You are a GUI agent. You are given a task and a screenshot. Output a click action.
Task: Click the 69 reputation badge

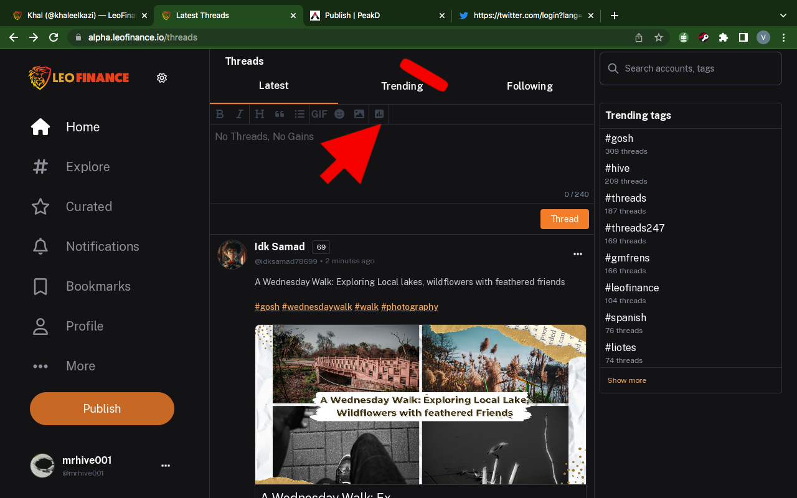point(321,247)
